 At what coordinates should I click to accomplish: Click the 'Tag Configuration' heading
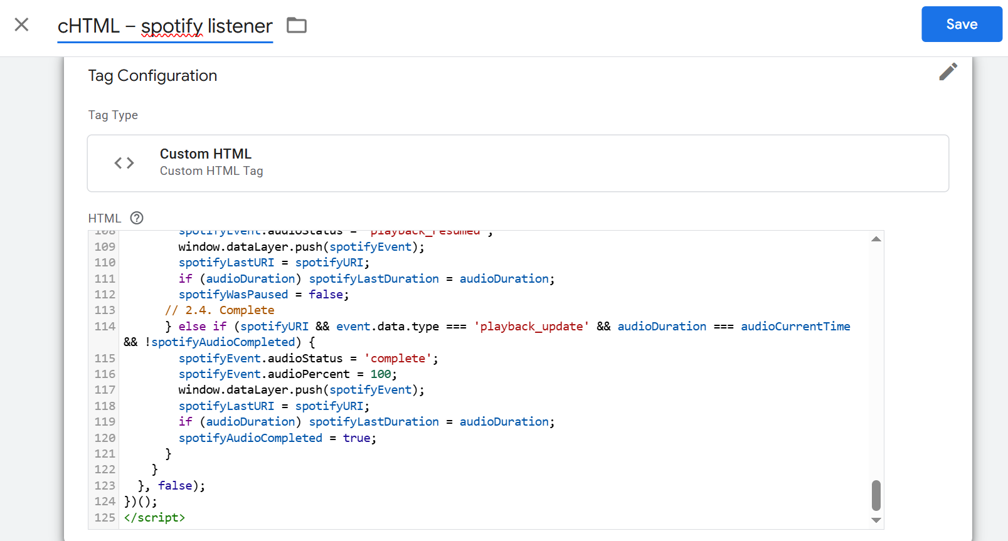pos(152,75)
